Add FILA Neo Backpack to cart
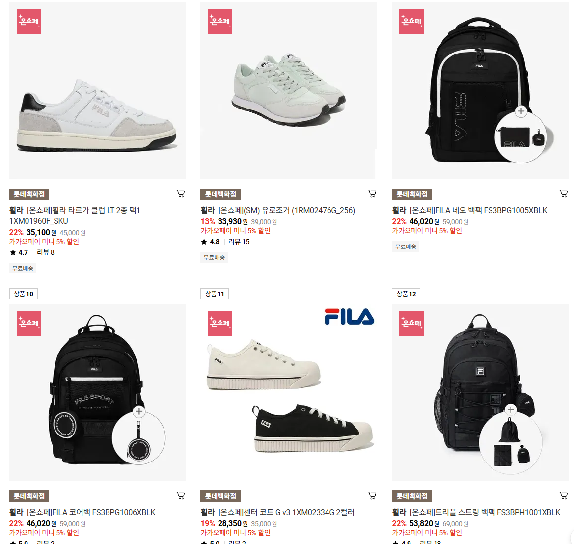The width and height of the screenshot is (574, 544). coord(564,194)
